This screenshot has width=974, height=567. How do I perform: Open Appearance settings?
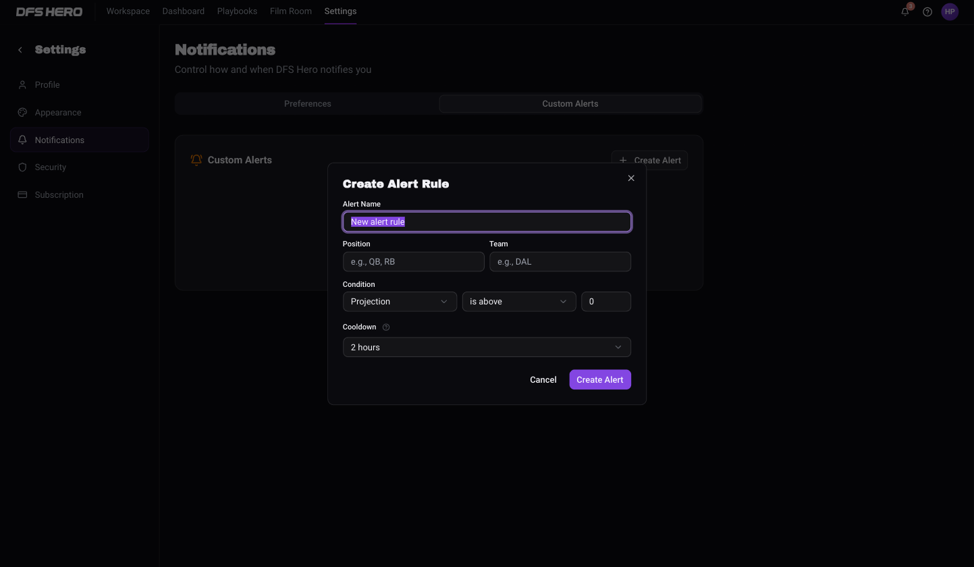[80, 113]
